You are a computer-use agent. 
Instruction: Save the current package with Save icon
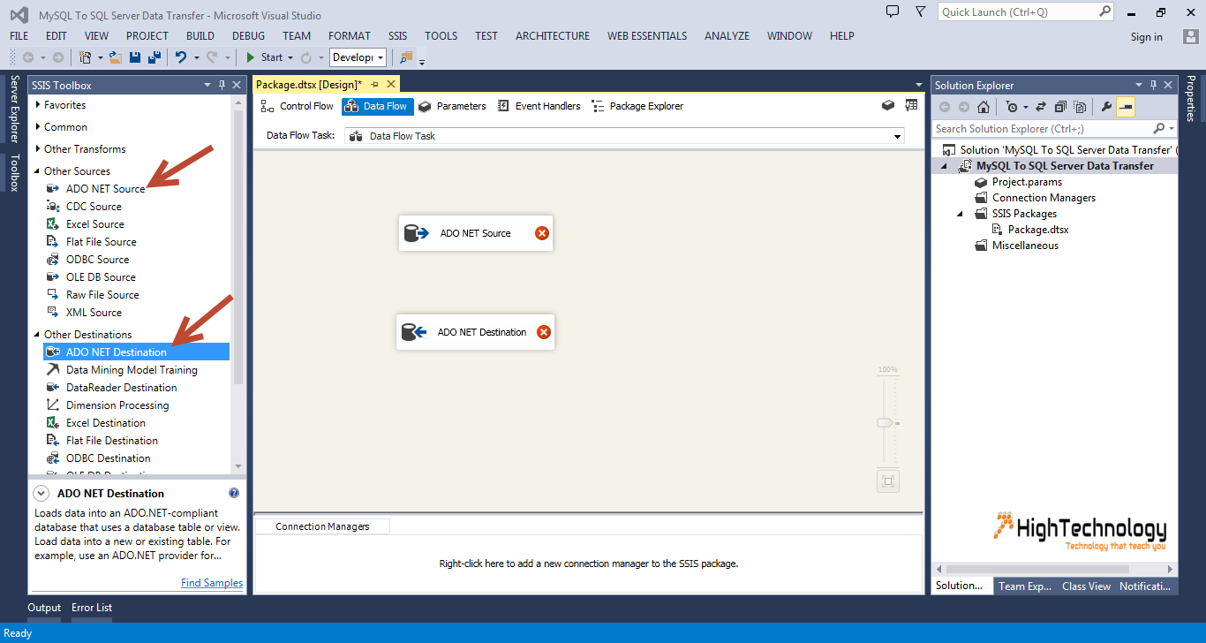pyautogui.click(x=135, y=57)
